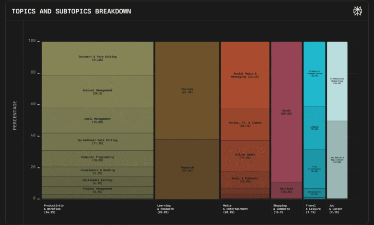Click the Productivity & Workflow axis label
The width and height of the screenshot is (374, 225).
54,208
